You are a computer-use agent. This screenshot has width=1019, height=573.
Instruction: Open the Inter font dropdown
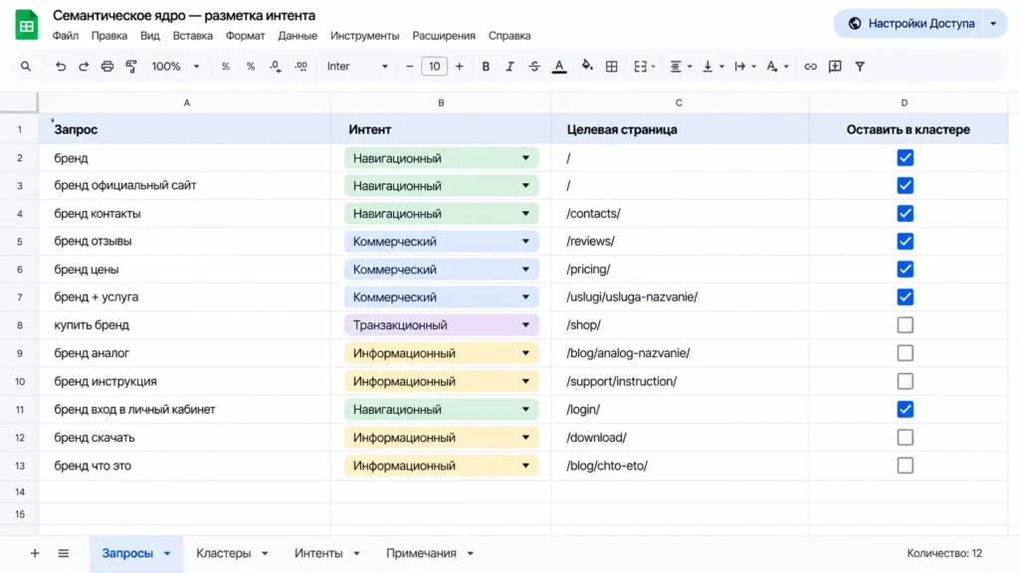pyautogui.click(x=357, y=67)
